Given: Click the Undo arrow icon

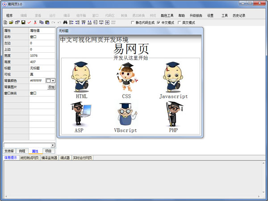Looking at the screenshot, I should pos(59,22).
